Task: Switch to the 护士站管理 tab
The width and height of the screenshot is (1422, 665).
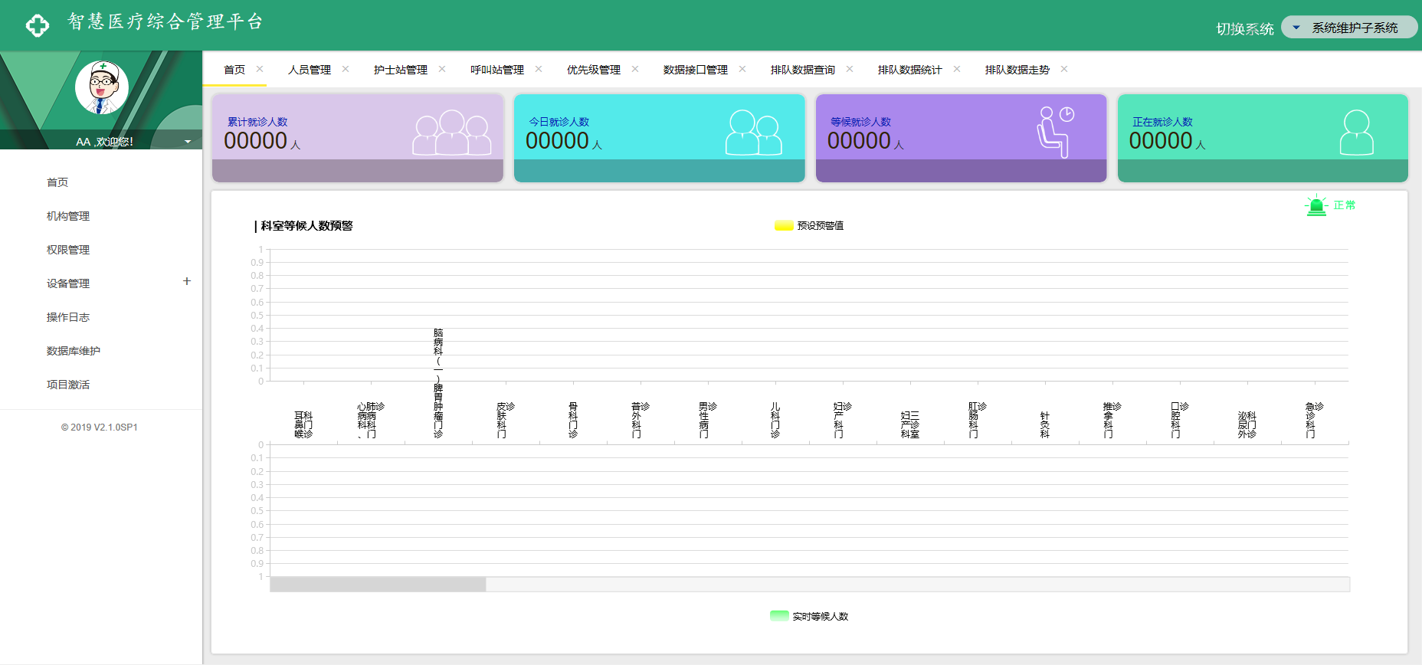Action: pos(401,70)
